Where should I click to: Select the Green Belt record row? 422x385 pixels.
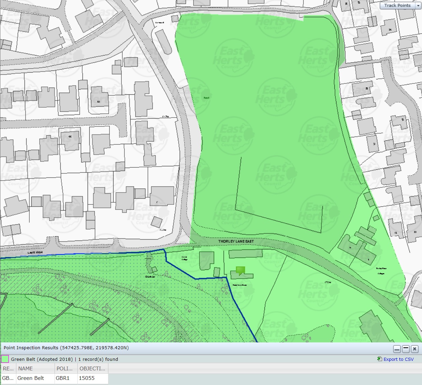coord(31,378)
